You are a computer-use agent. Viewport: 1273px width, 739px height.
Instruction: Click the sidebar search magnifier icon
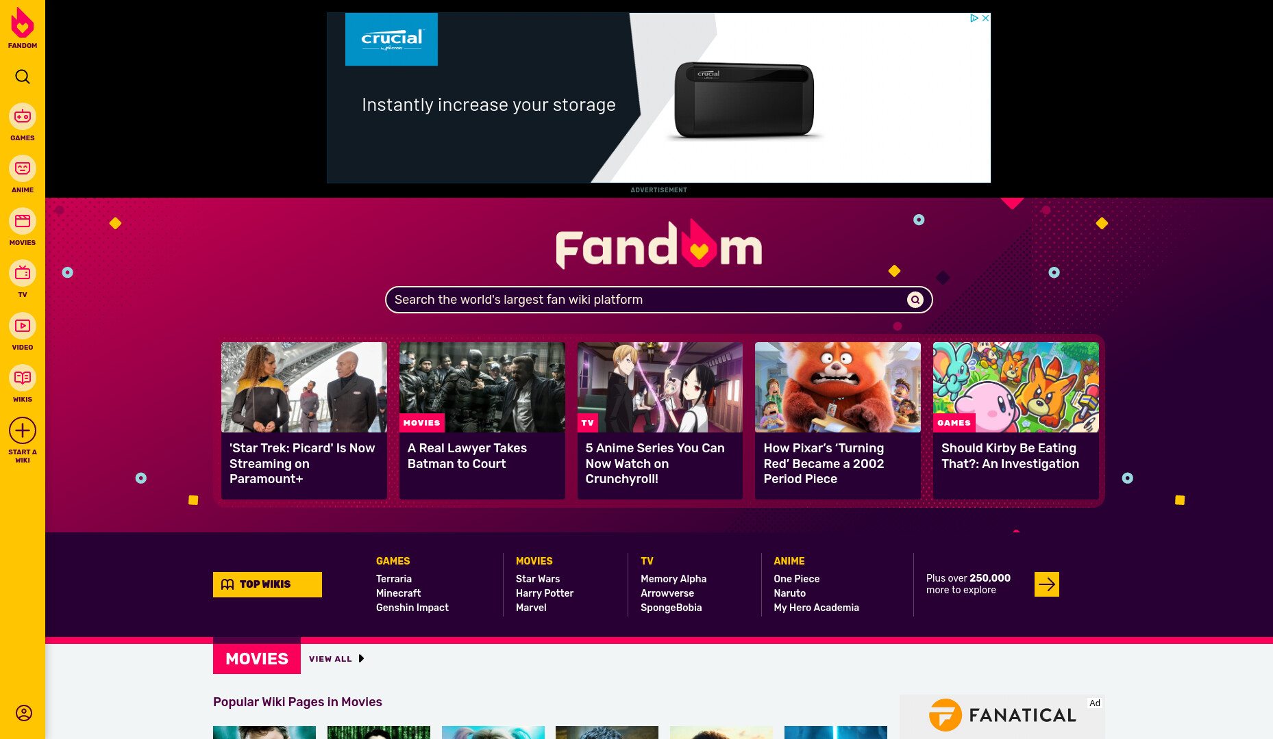pyautogui.click(x=23, y=77)
